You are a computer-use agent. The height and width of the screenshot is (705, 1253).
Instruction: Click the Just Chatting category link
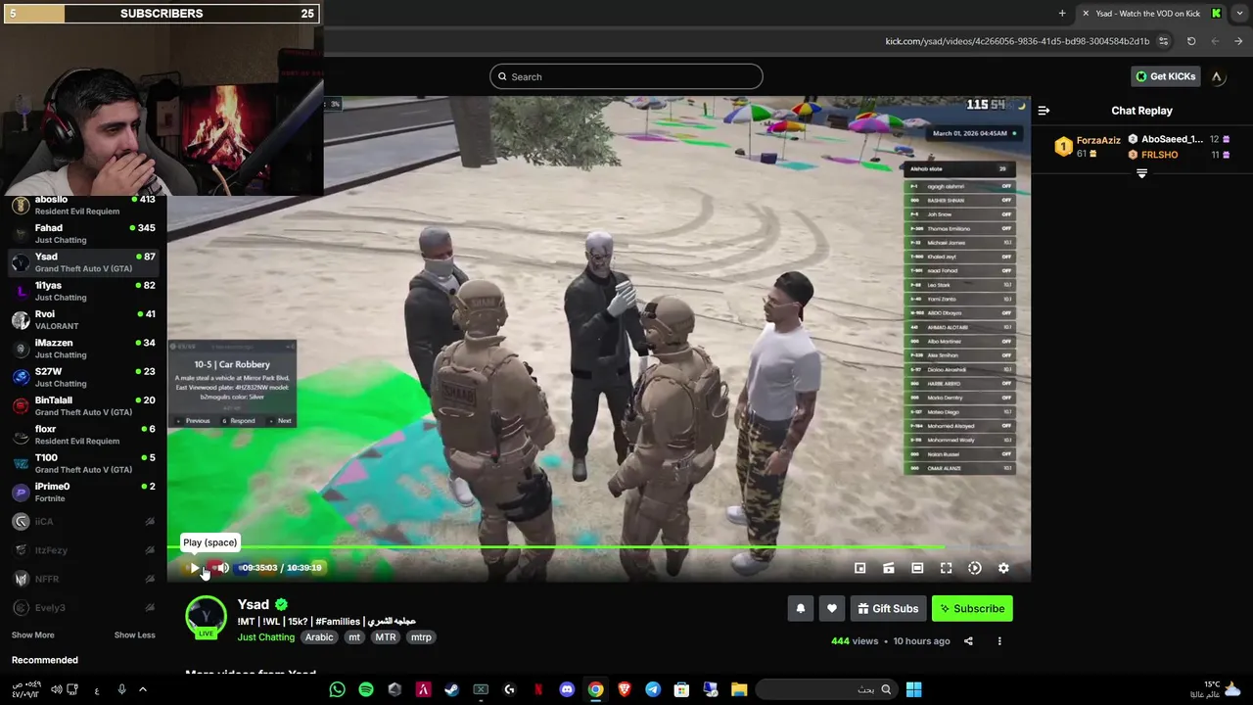265,637
